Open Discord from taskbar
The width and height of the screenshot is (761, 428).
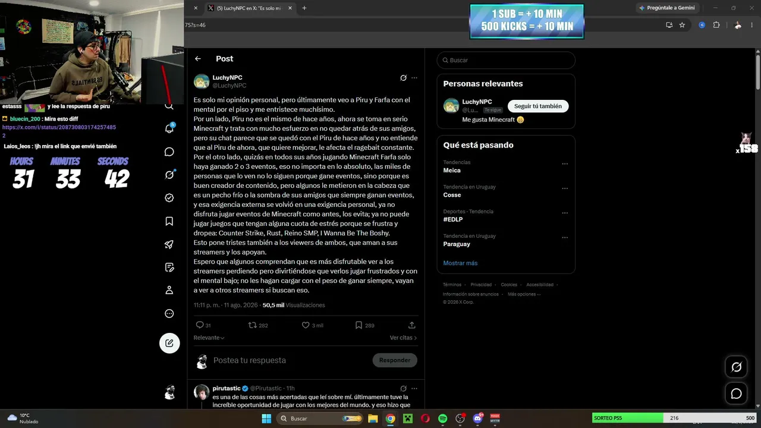coord(477,418)
